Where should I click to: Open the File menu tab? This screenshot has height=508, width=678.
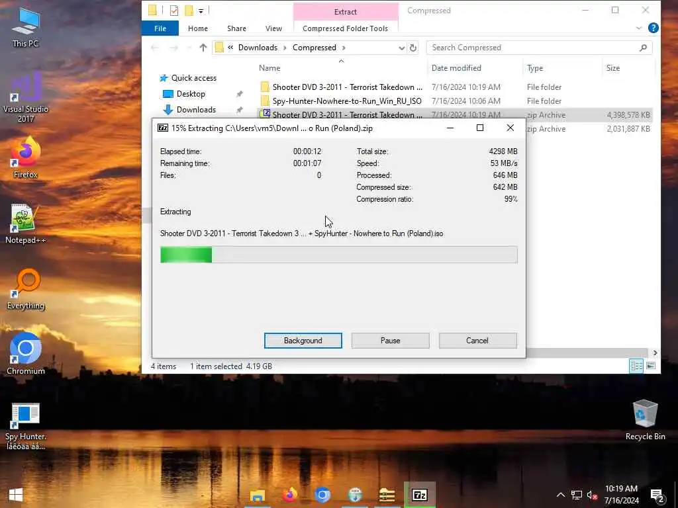point(160,28)
